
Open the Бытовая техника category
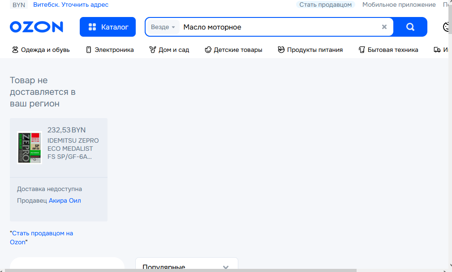388,50
